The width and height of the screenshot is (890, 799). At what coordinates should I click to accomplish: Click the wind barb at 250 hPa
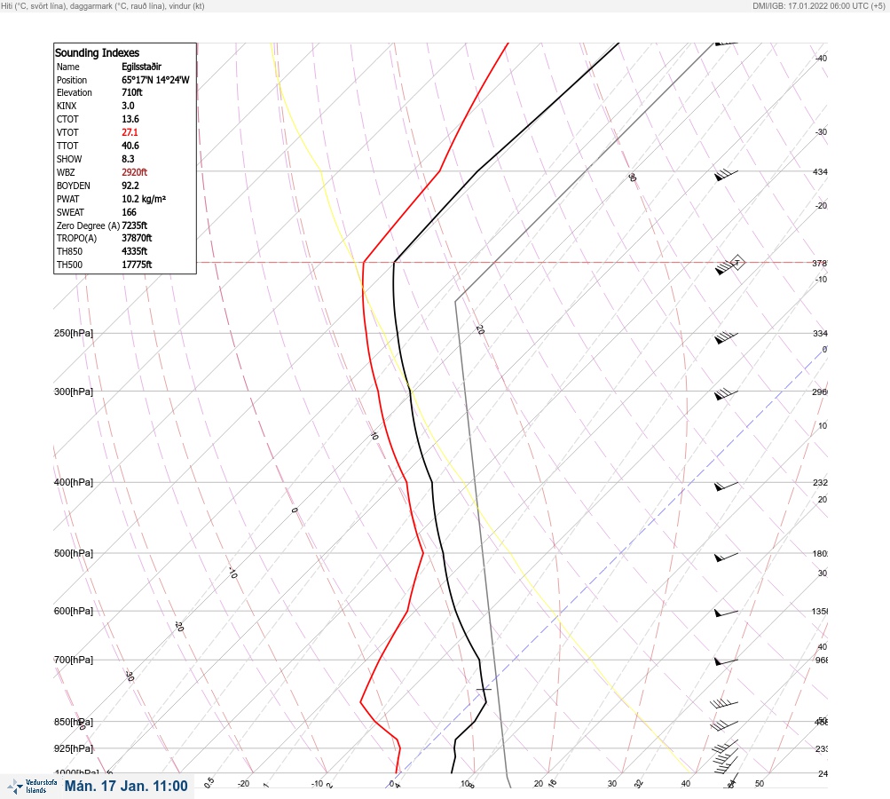726,337
